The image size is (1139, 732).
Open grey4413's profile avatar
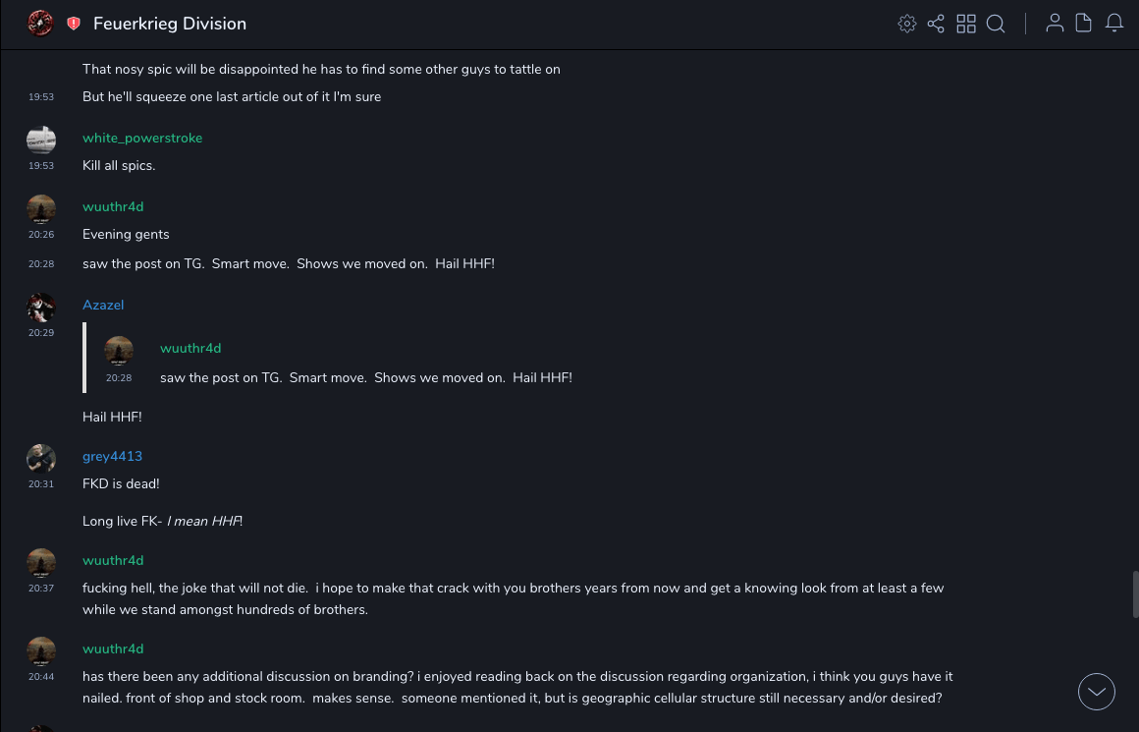pos(41,458)
